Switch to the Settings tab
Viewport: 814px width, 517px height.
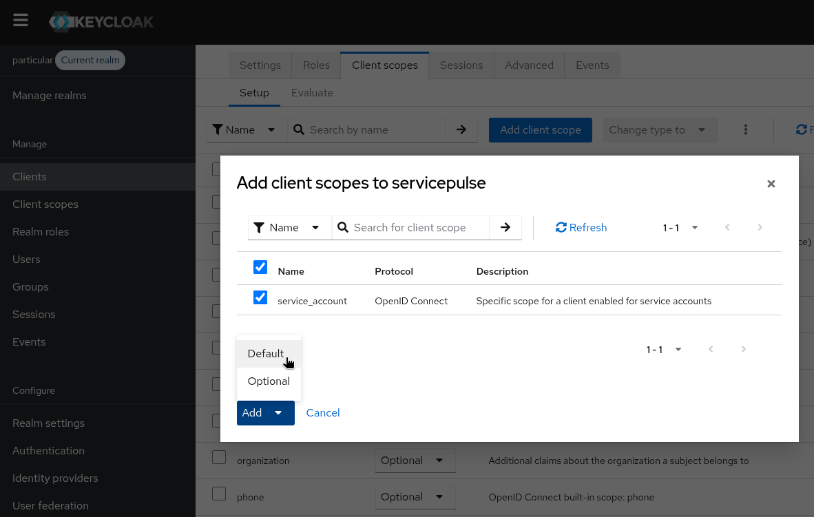tap(260, 65)
